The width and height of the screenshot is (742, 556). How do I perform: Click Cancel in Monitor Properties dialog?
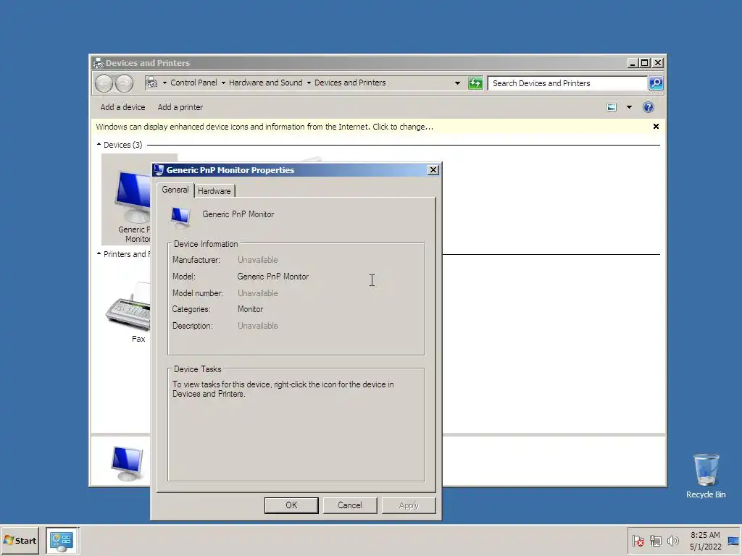click(350, 505)
